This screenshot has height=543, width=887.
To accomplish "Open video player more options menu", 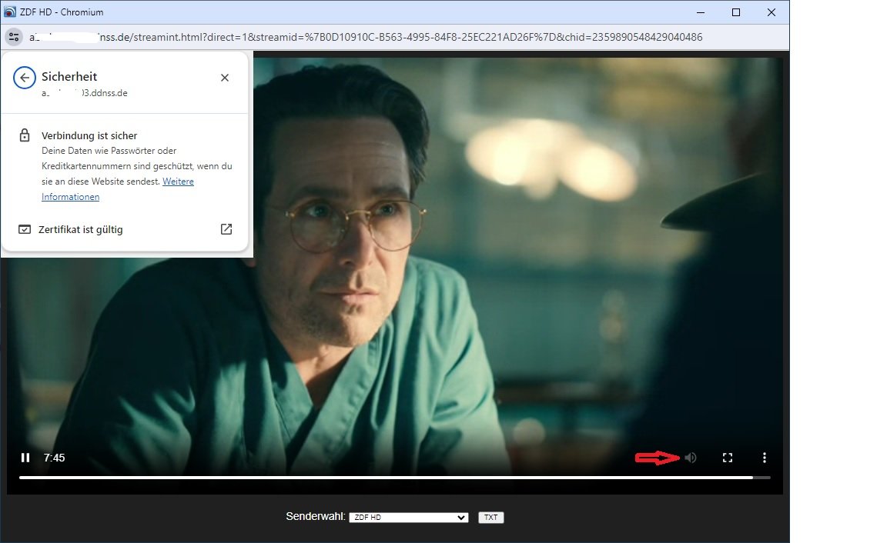I will pos(764,458).
